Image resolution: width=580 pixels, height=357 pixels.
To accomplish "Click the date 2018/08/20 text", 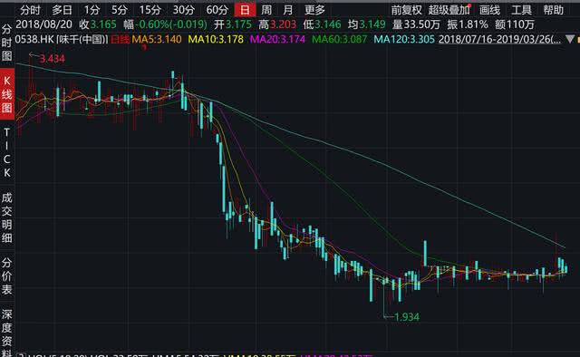I will (44, 24).
